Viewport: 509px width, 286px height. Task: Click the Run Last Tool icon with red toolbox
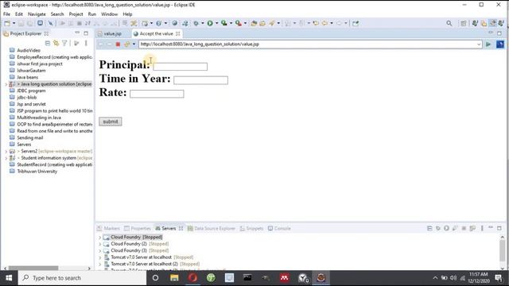(x=239, y=23)
